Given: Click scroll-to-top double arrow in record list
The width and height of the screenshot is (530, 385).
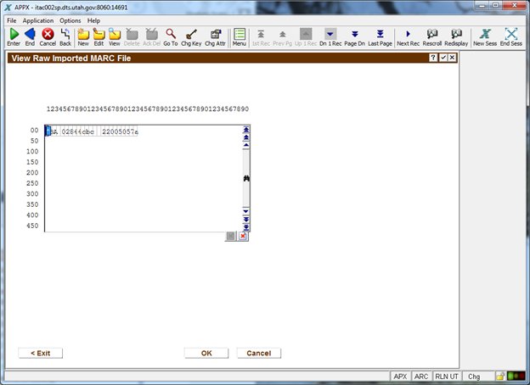Looking at the screenshot, I should [246, 130].
